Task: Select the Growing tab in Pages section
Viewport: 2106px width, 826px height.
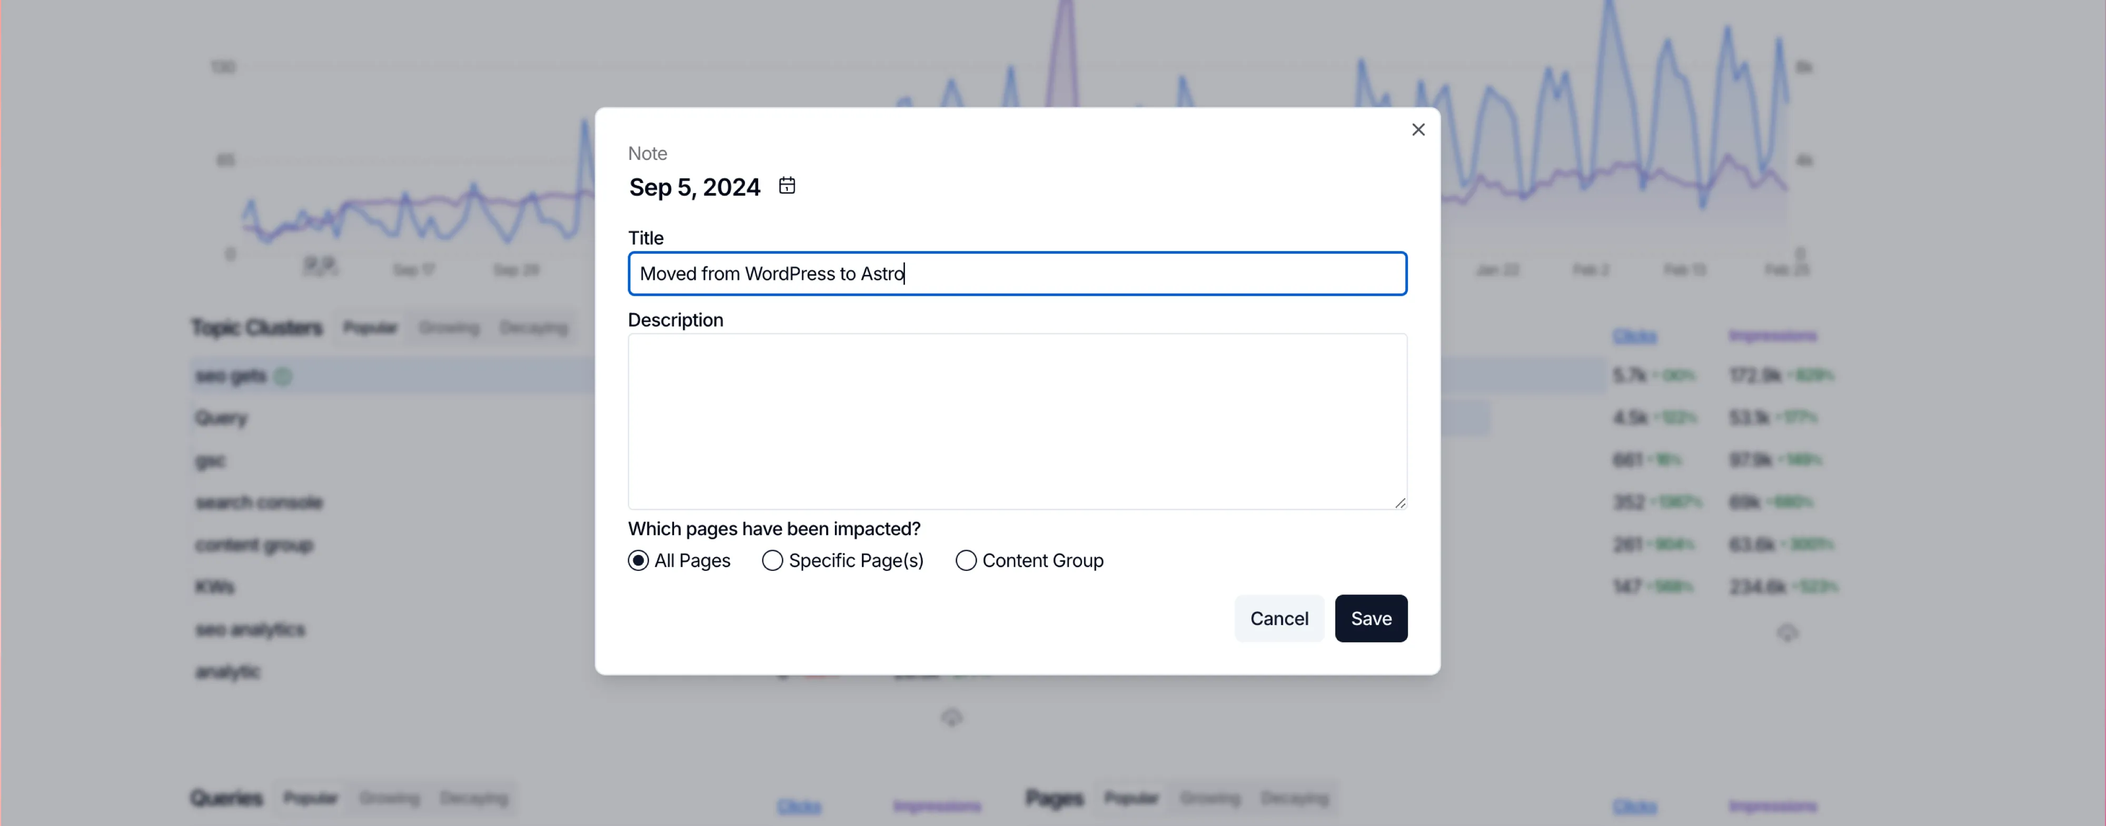Action: click(1210, 798)
